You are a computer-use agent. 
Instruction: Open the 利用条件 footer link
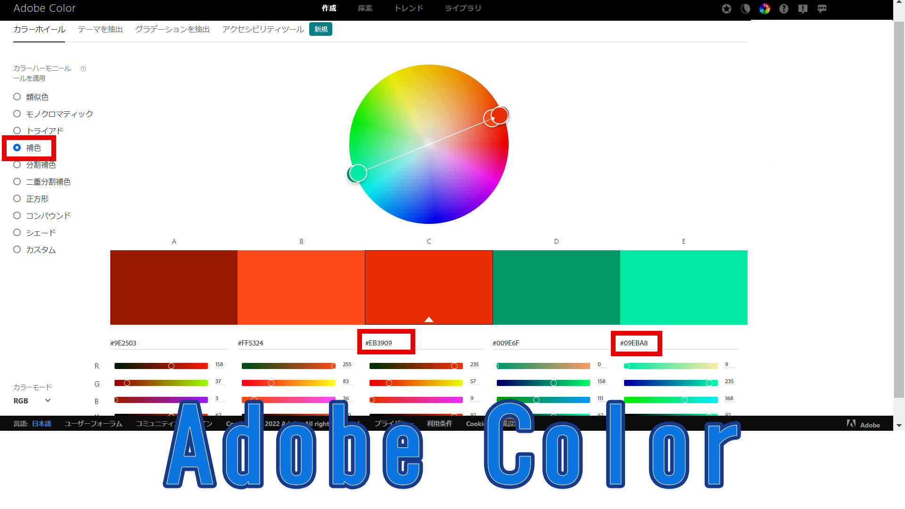pos(439,424)
